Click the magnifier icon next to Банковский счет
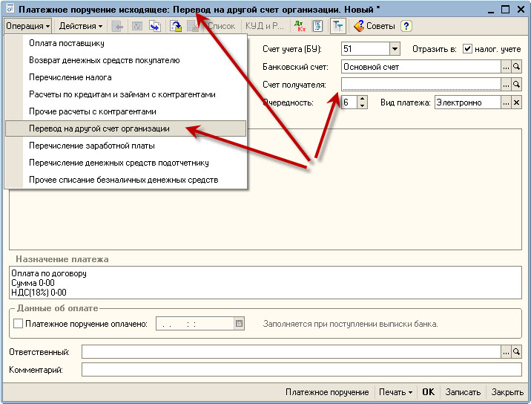 [517, 67]
